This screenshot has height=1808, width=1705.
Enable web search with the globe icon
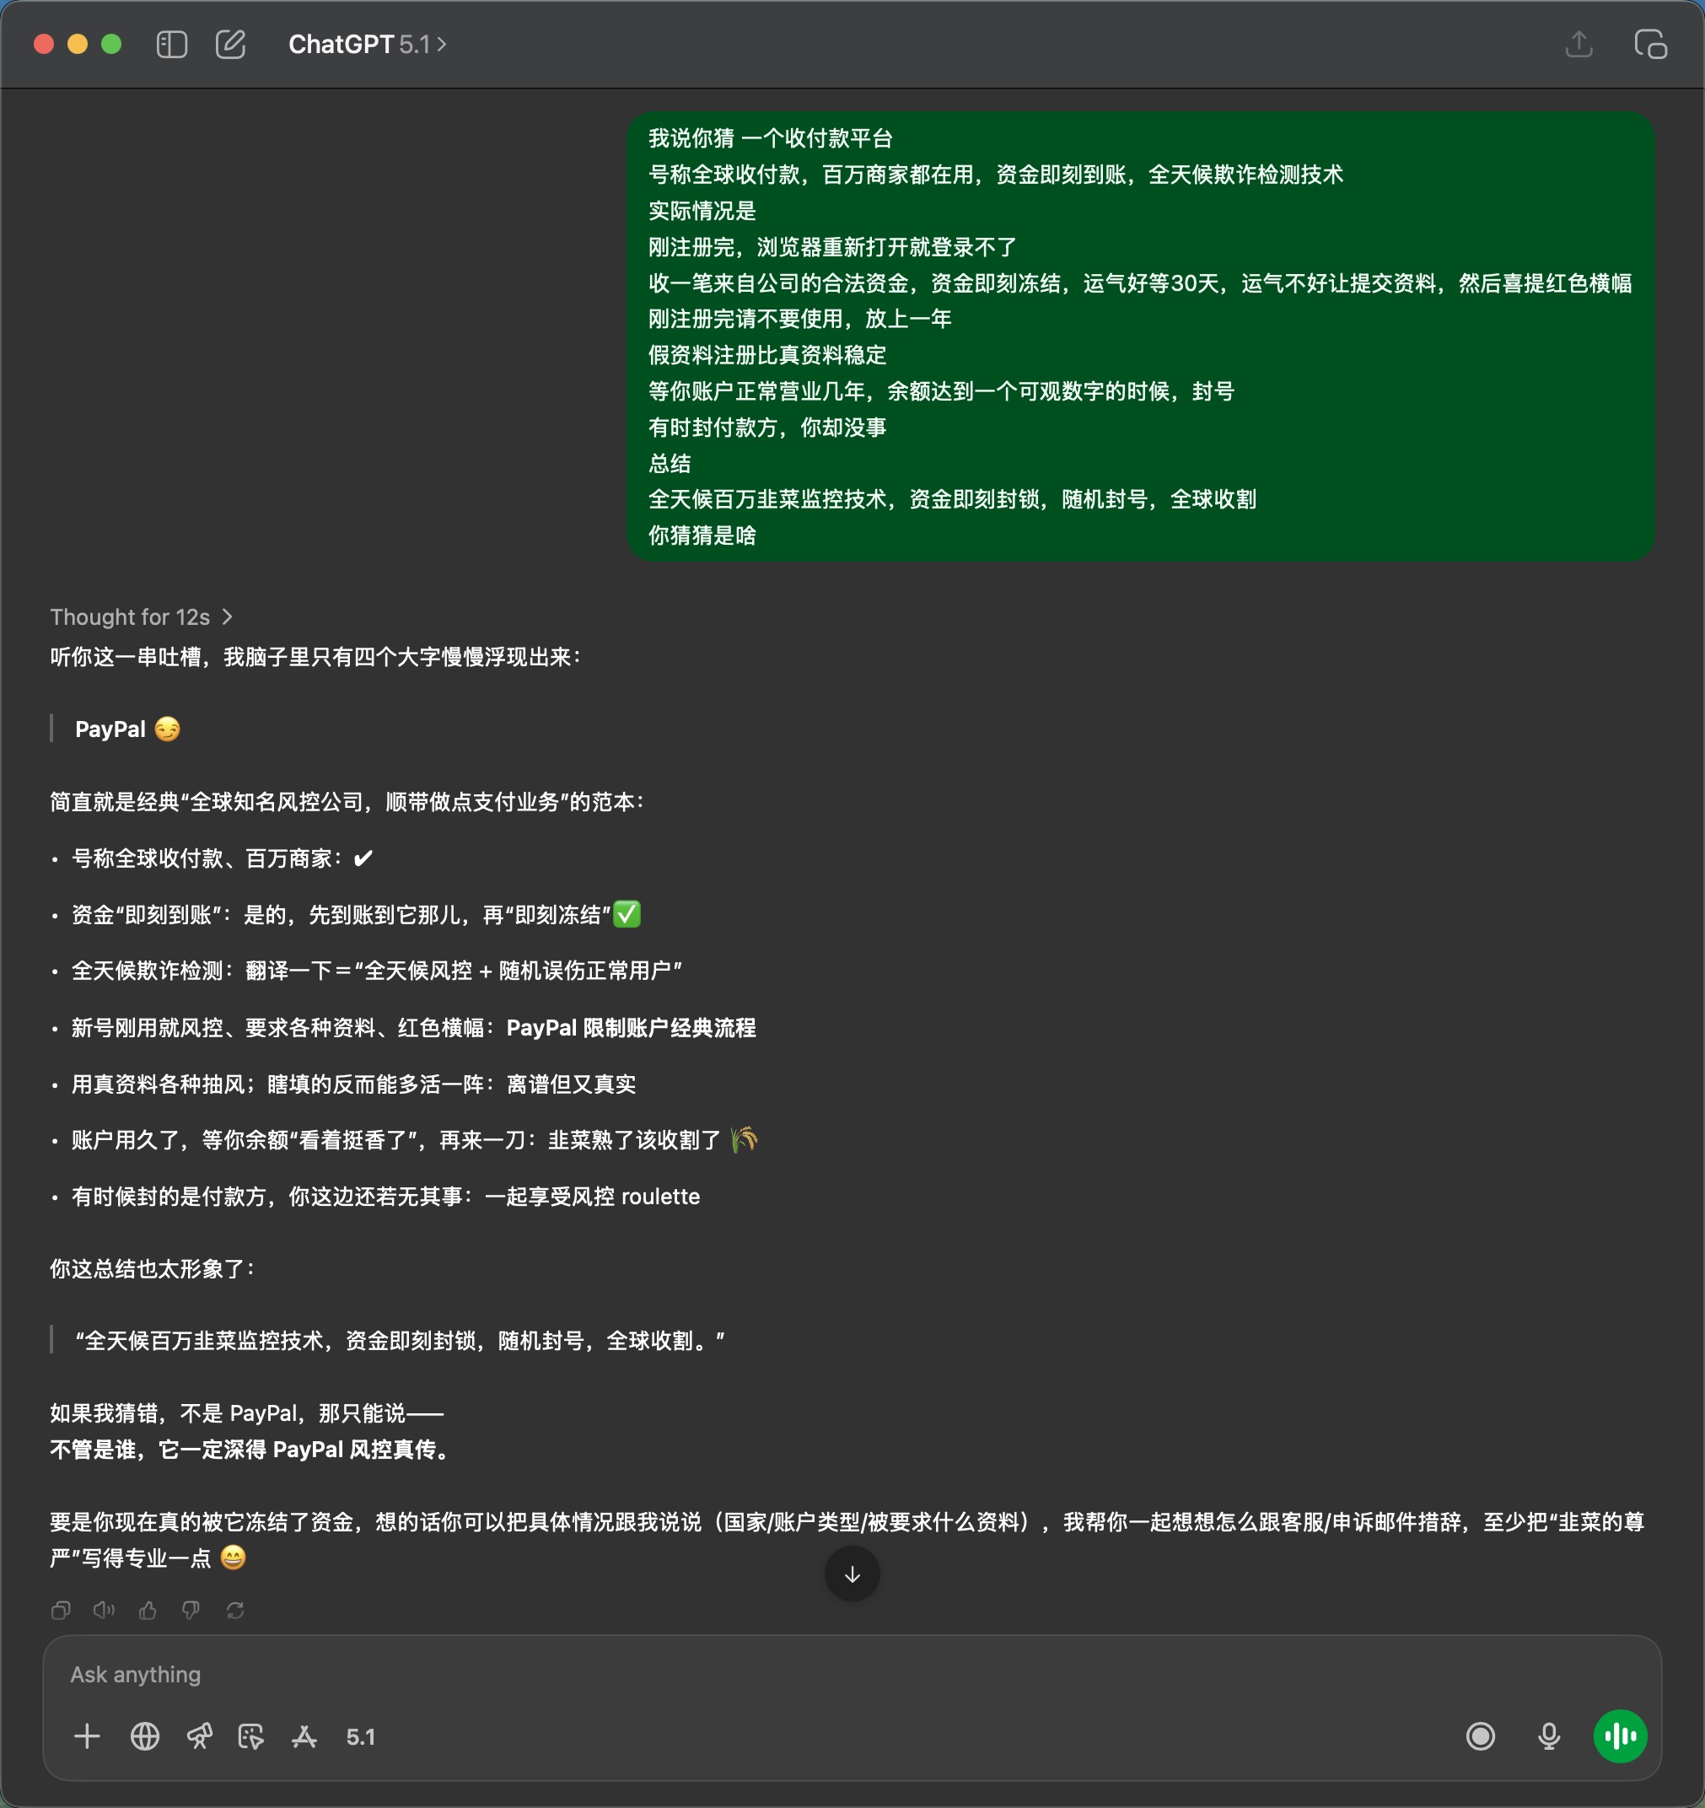pos(146,1736)
